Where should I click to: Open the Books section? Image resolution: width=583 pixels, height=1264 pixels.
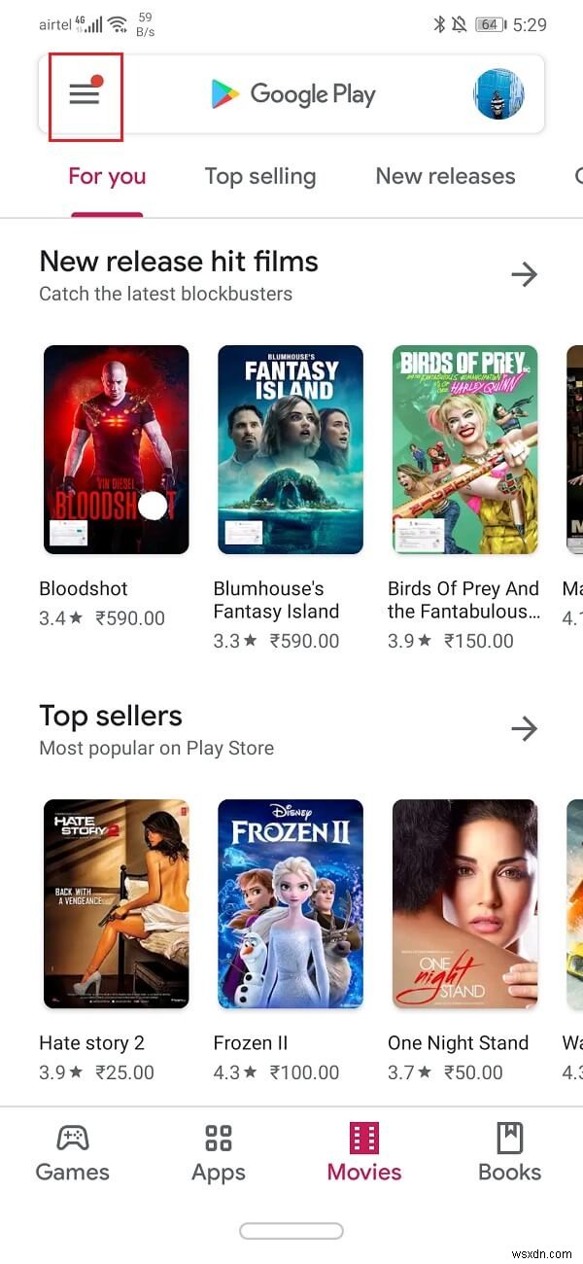coord(509,1152)
